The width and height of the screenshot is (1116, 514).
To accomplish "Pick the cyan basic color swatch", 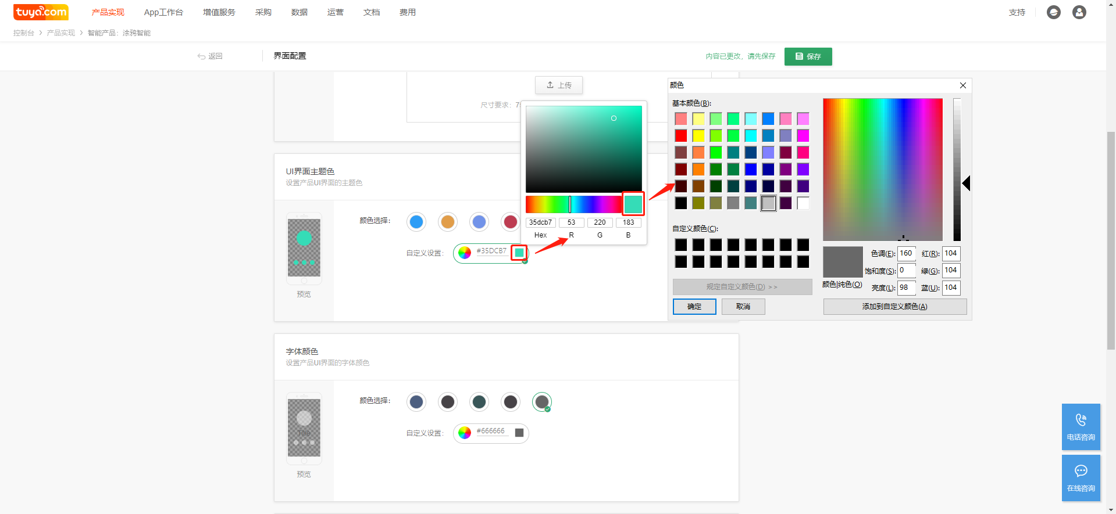I will tap(751, 135).
